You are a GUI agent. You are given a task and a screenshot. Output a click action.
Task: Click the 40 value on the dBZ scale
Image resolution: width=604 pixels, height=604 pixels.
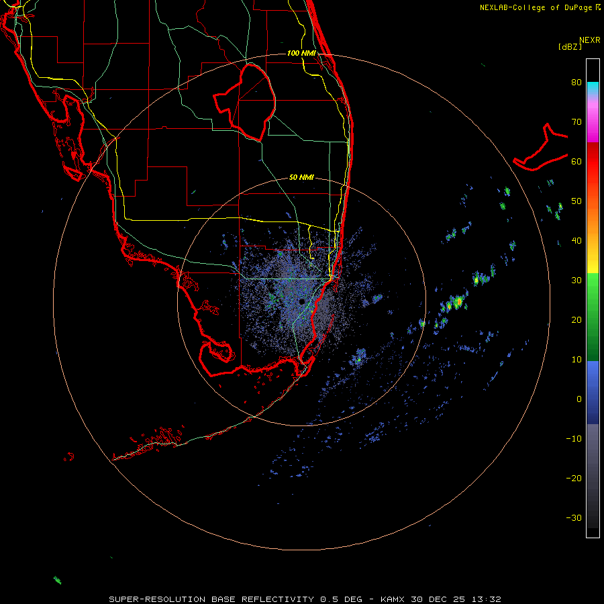(x=576, y=241)
